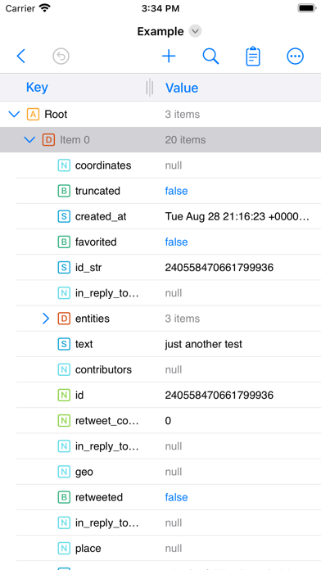Tap the number type icon beside id key
Image resolution: width=321 pixels, height=570 pixels.
(64, 395)
